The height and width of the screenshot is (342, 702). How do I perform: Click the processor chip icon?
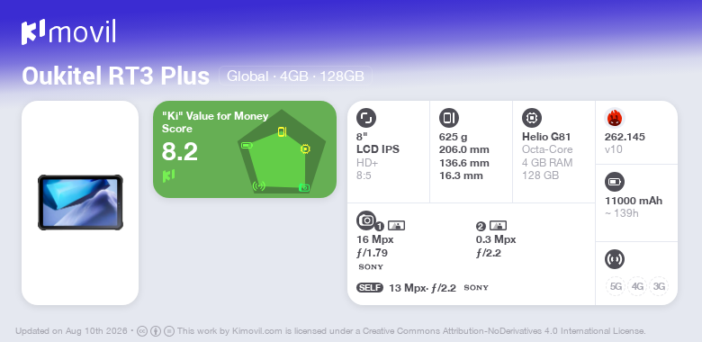[x=532, y=118]
